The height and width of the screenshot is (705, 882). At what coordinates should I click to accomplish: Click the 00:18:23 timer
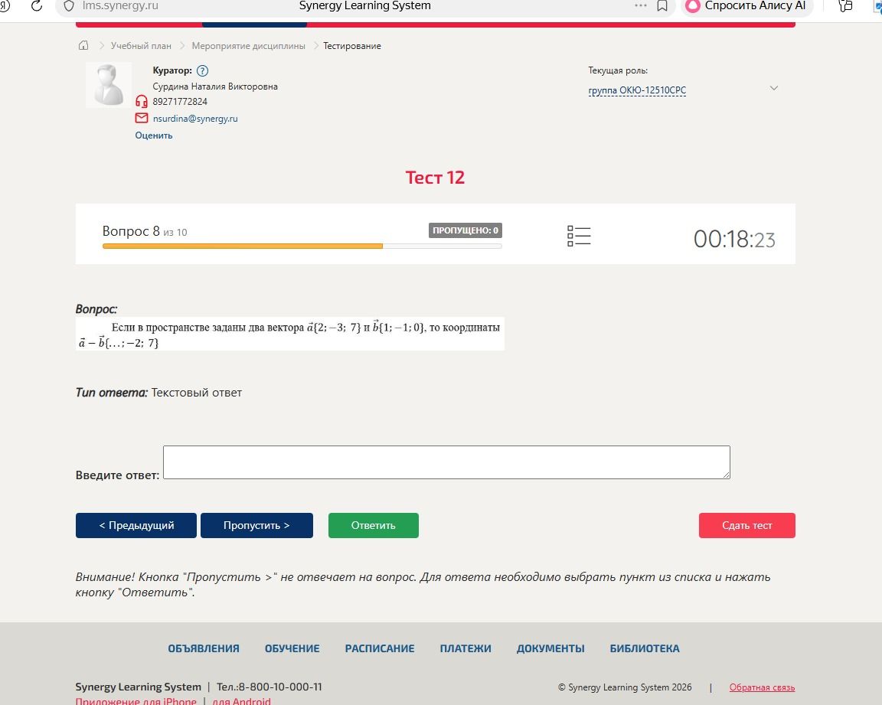click(x=734, y=239)
